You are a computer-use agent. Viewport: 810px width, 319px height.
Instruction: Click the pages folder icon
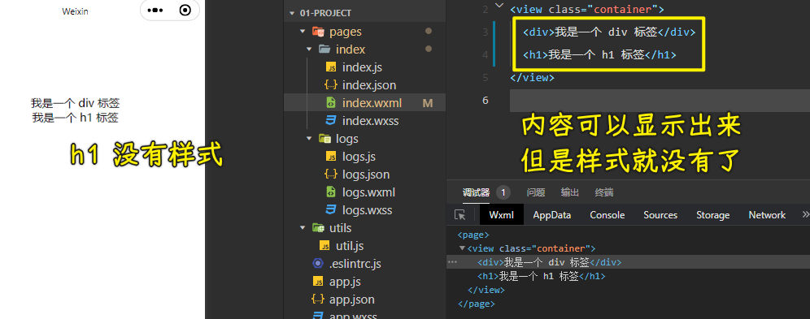click(x=318, y=32)
